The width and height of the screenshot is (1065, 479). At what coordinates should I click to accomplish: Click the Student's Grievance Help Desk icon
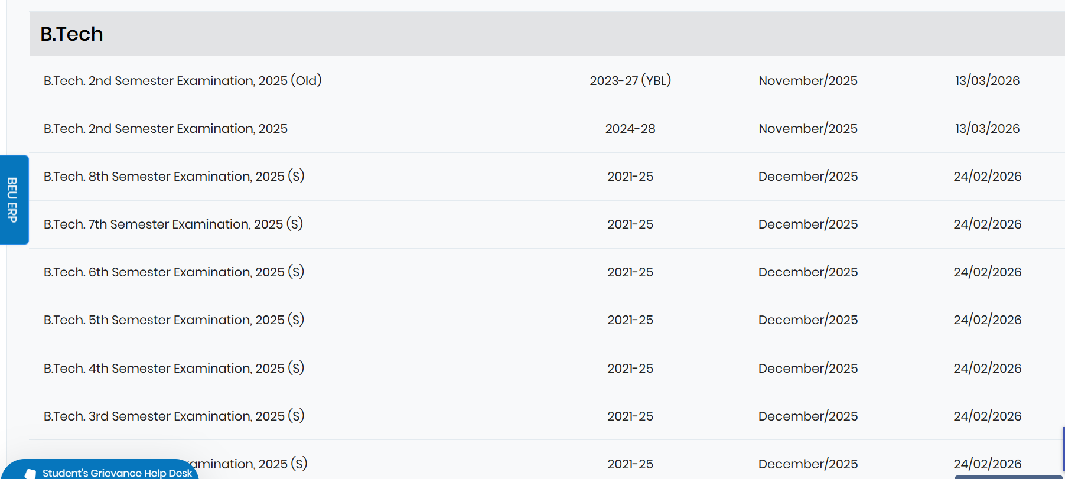30,474
